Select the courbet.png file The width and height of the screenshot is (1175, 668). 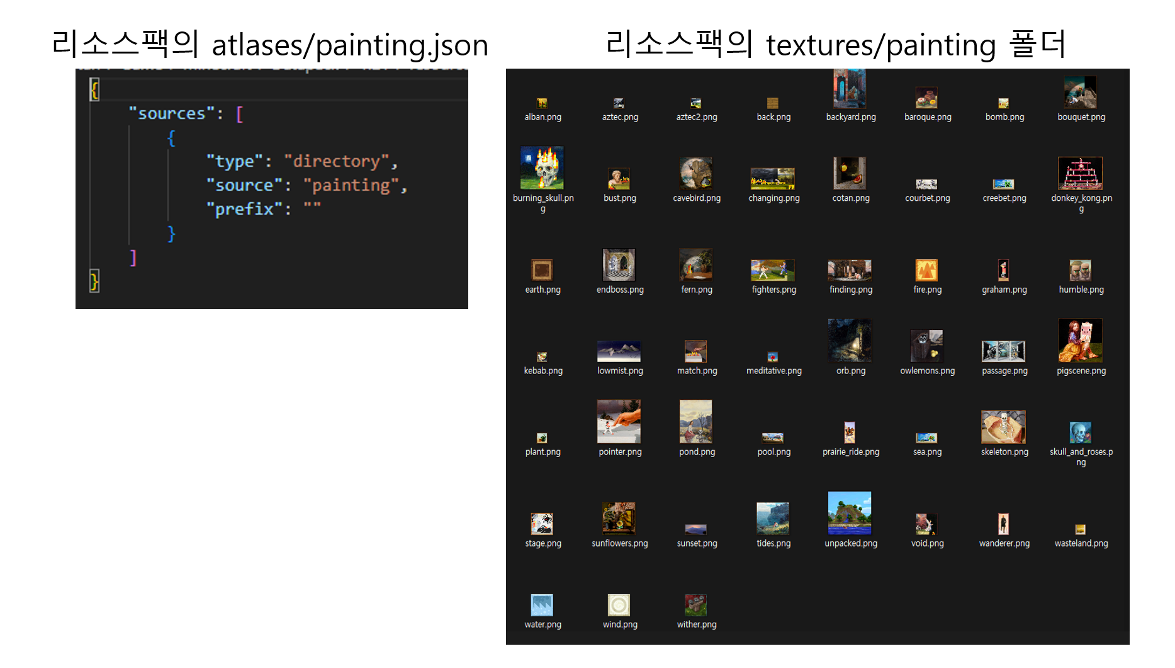click(926, 184)
